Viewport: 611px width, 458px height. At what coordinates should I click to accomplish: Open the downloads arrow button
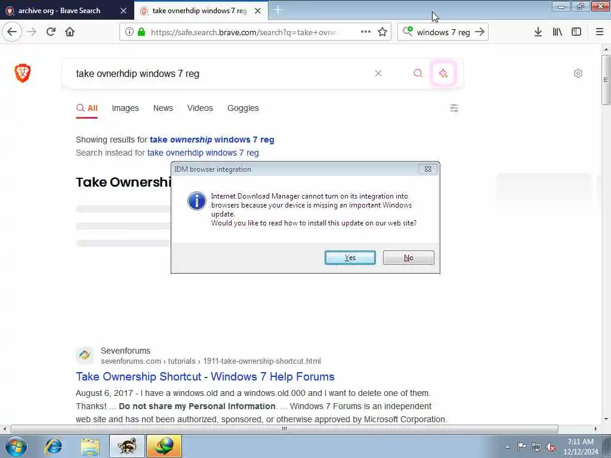[x=538, y=32]
